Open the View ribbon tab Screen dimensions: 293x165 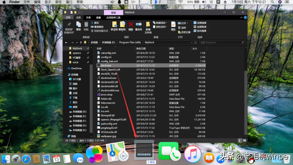[x=98, y=17]
